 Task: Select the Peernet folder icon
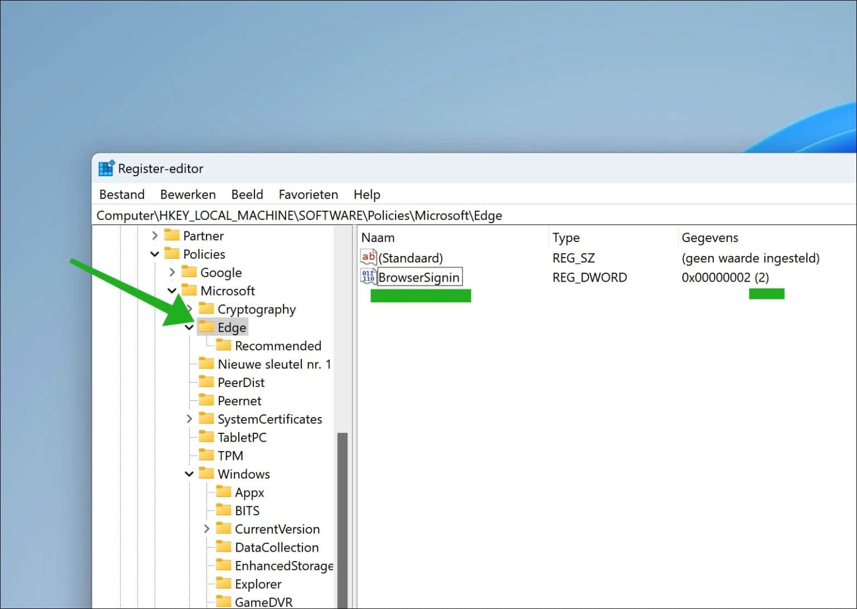click(x=206, y=400)
